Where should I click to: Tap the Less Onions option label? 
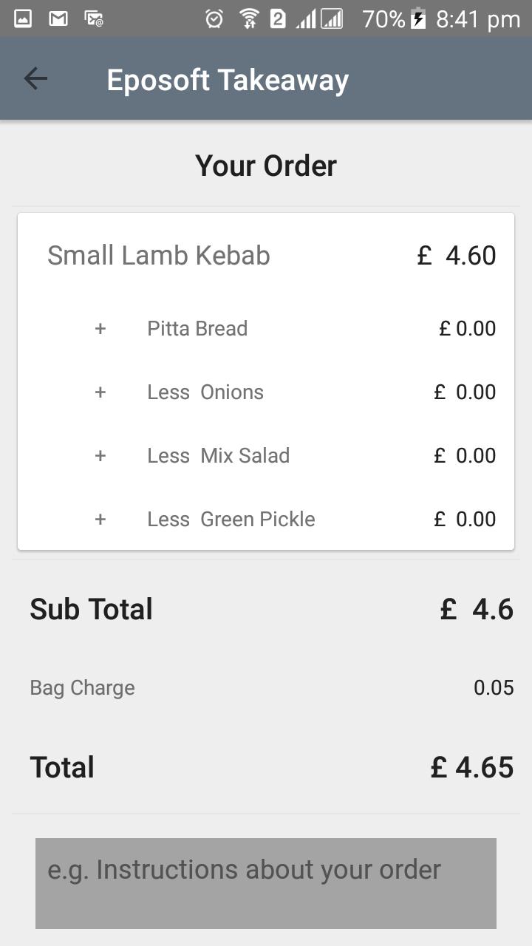205,392
